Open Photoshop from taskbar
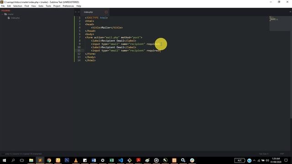Screen dimensions: 292x164 [x=67, y=160]
